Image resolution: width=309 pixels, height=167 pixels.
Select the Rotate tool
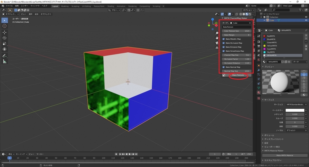pos(4,38)
